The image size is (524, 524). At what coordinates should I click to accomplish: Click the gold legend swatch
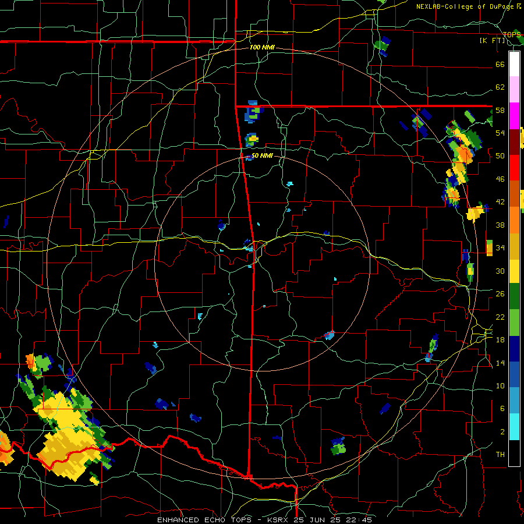(x=514, y=246)
